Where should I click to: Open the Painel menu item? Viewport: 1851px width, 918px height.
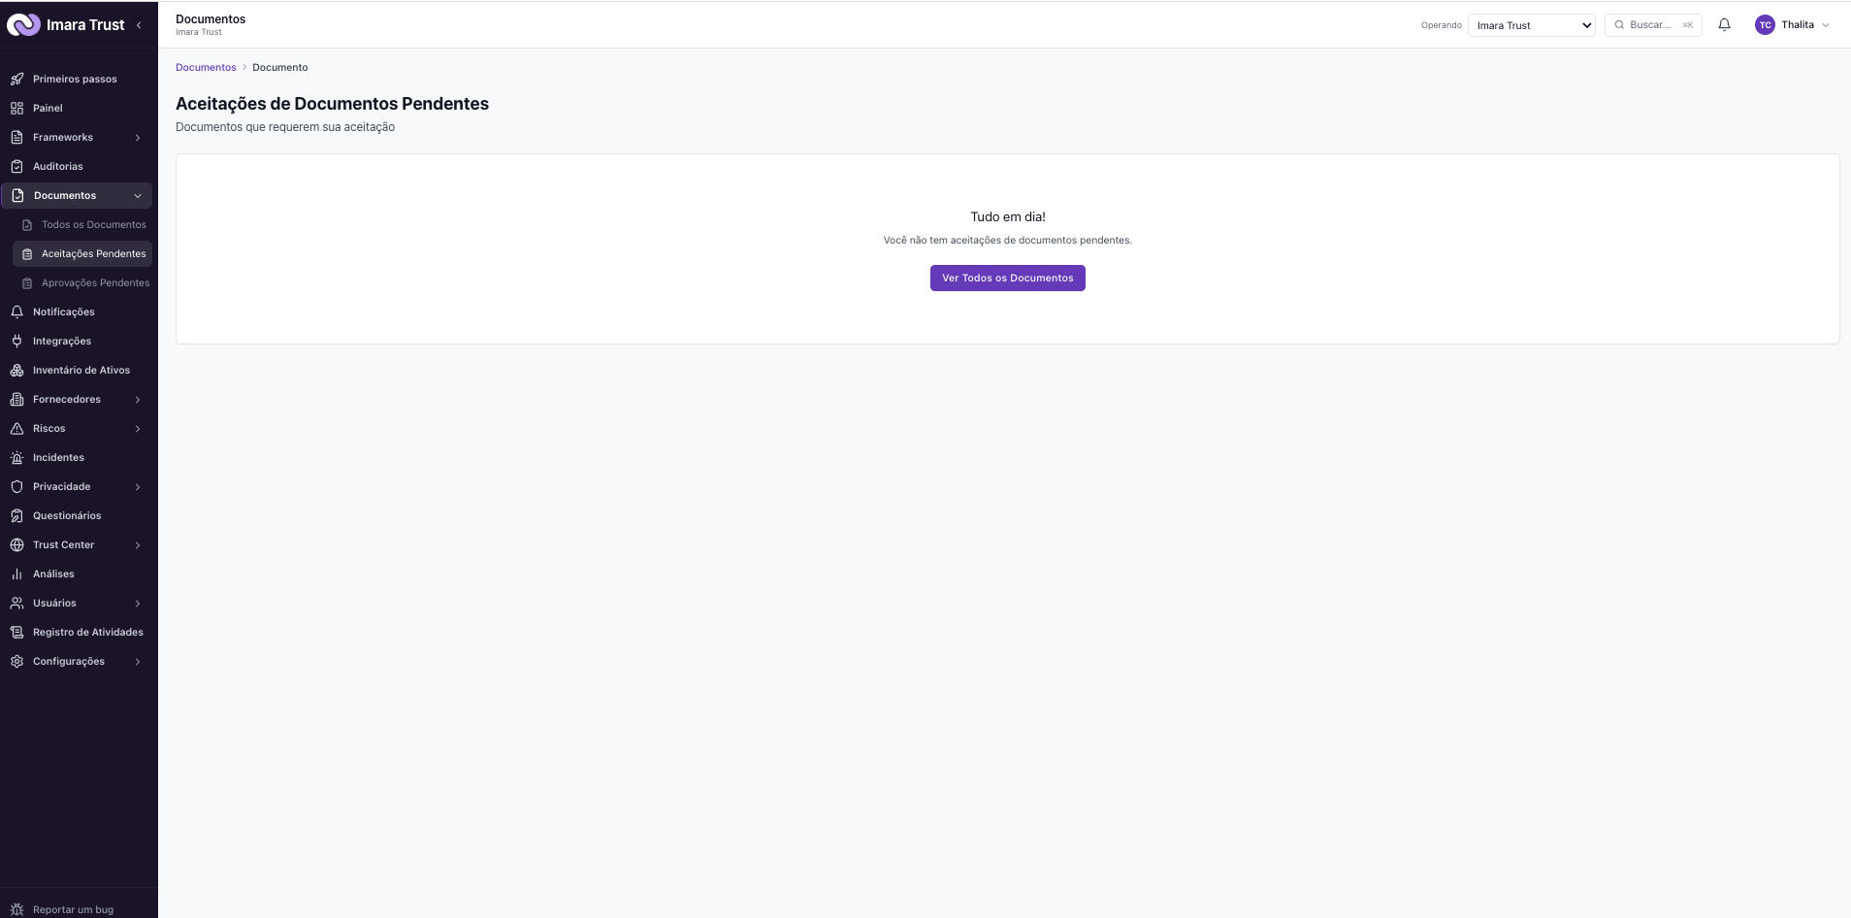click(x=77, y=108)
